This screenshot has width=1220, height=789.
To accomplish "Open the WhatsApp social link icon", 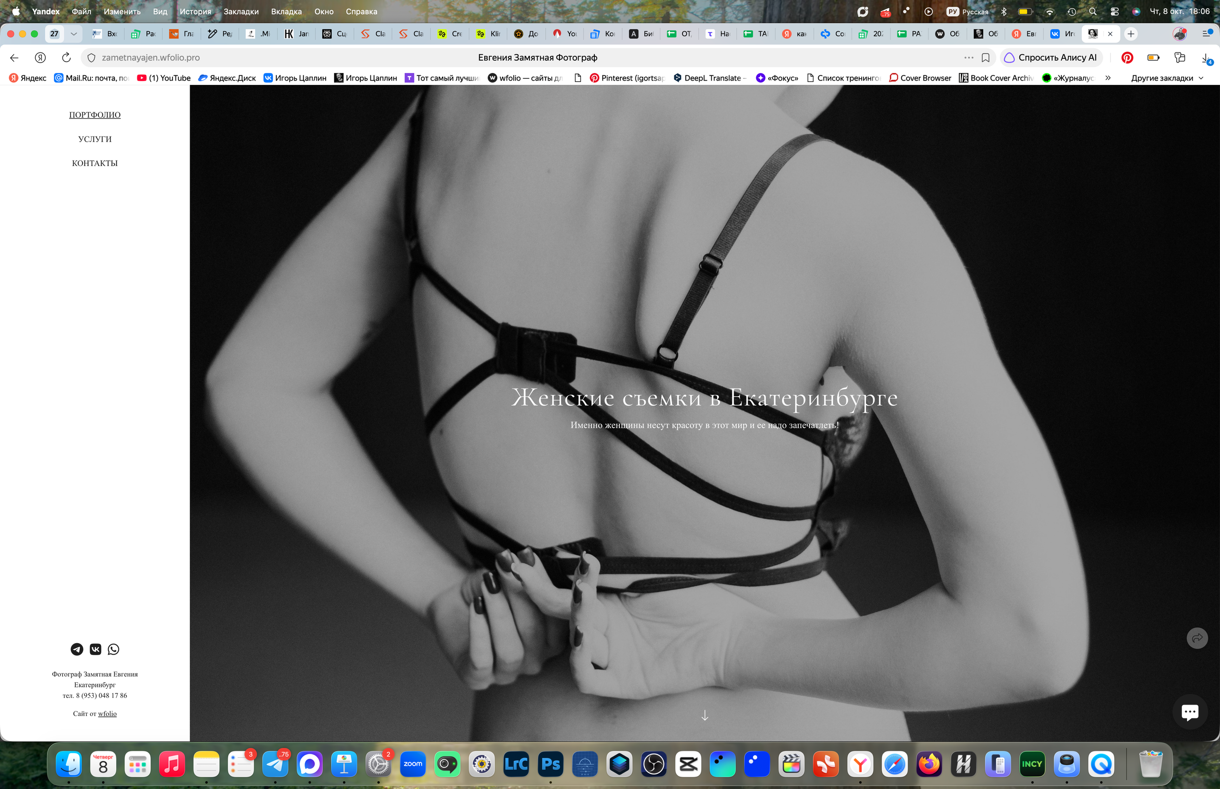I will pos(114,649).
